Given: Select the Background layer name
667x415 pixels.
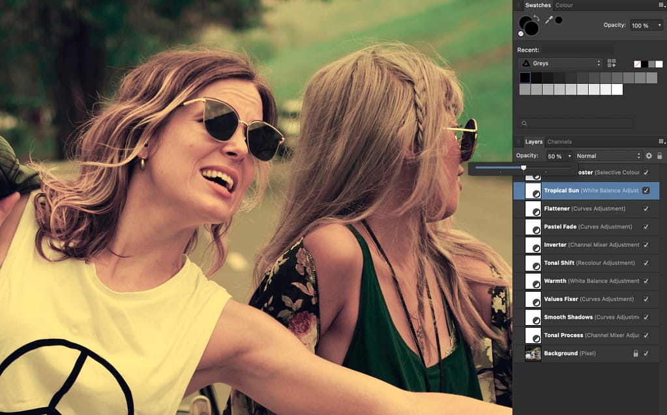Looking at the screenshot, I should pos(561,353).
